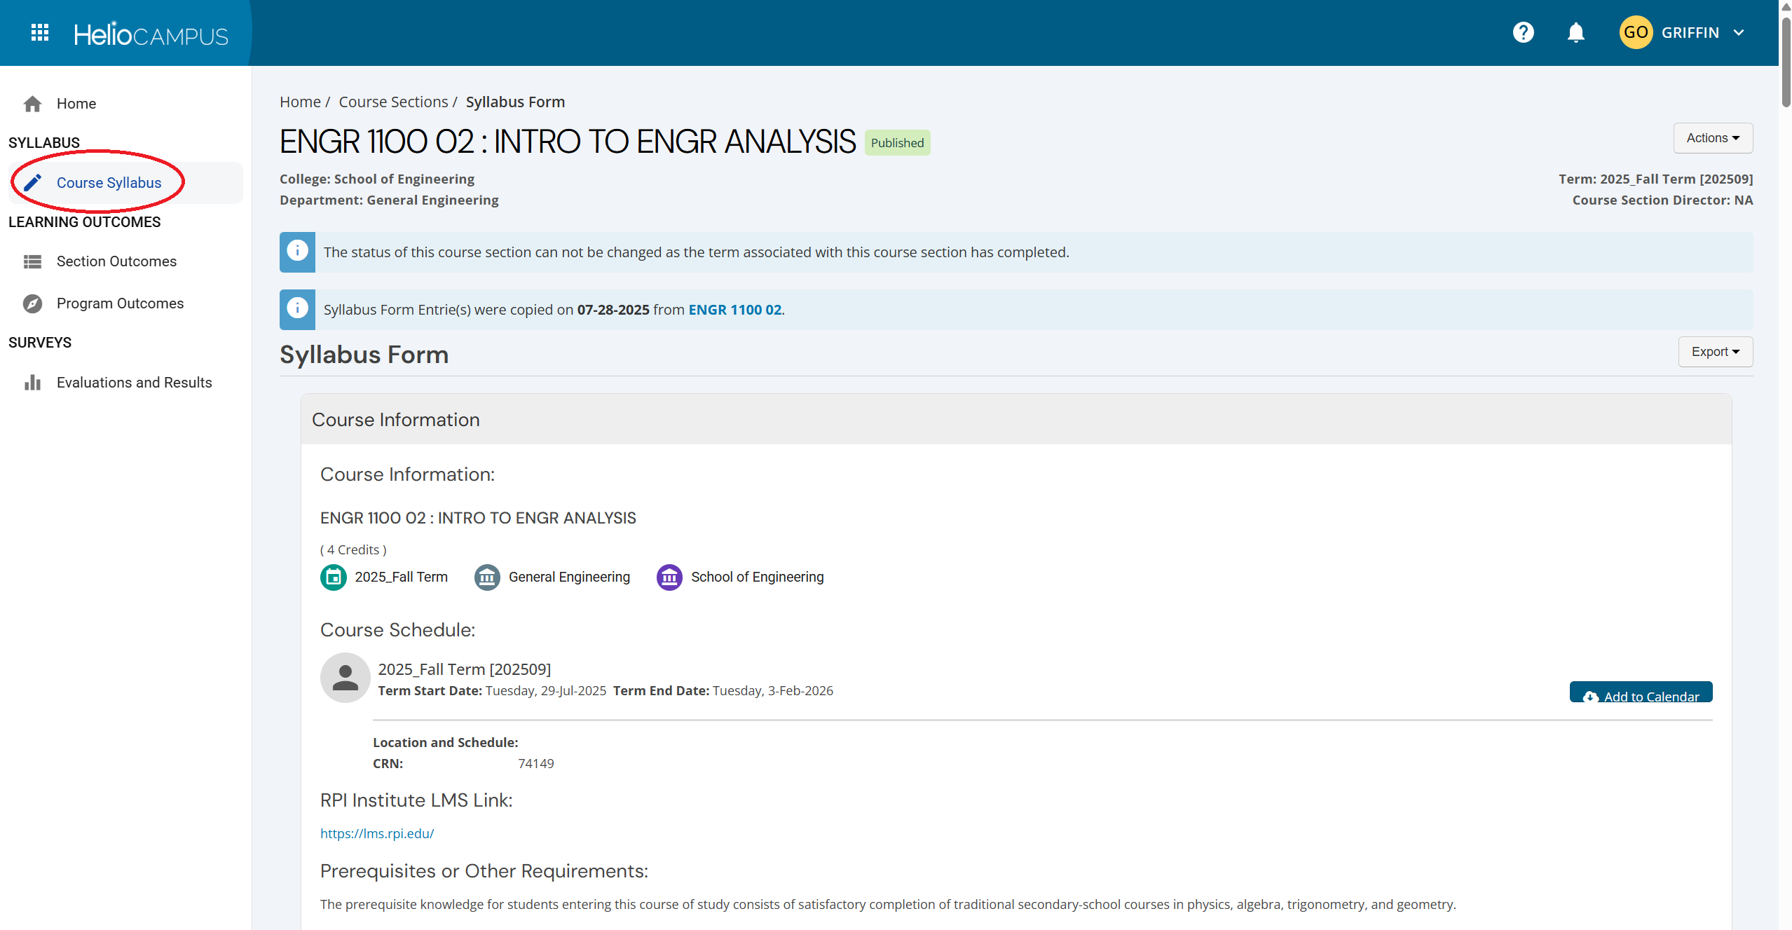Click the Program Outcomes compass icon

point(32,303)
